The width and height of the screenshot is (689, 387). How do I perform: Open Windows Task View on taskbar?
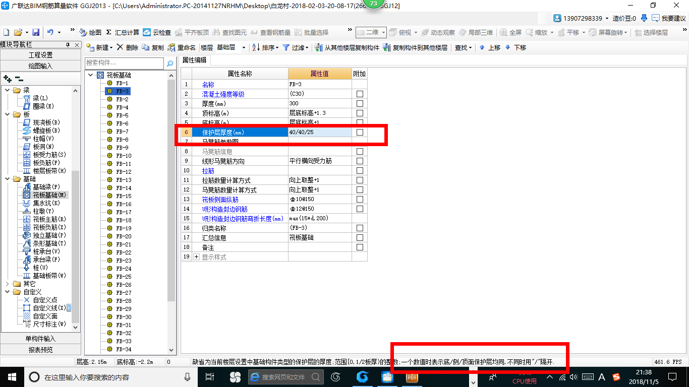[210, 377]
